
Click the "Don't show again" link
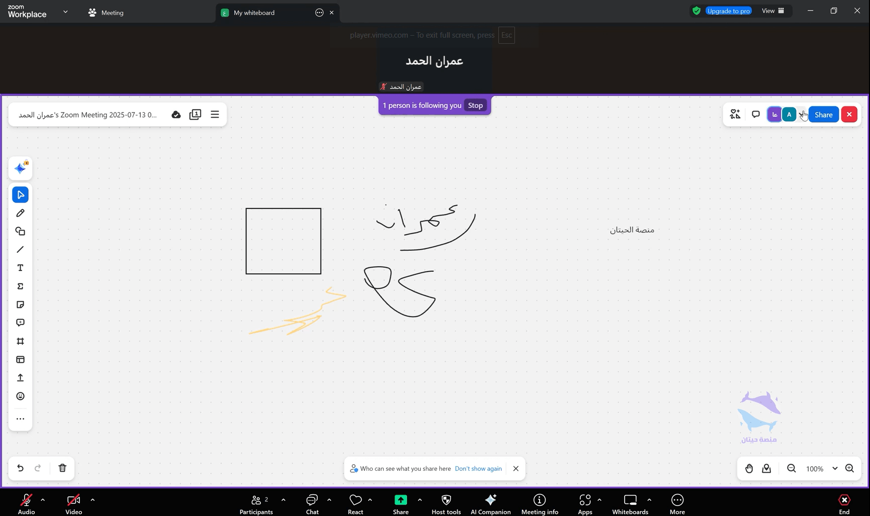[478, 469]
